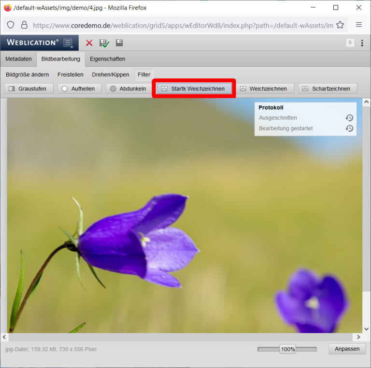This screenshot has width=371, height=368.
Task: Click save-and-close icon with green checkmark
Action: click(x=104, y=43)
